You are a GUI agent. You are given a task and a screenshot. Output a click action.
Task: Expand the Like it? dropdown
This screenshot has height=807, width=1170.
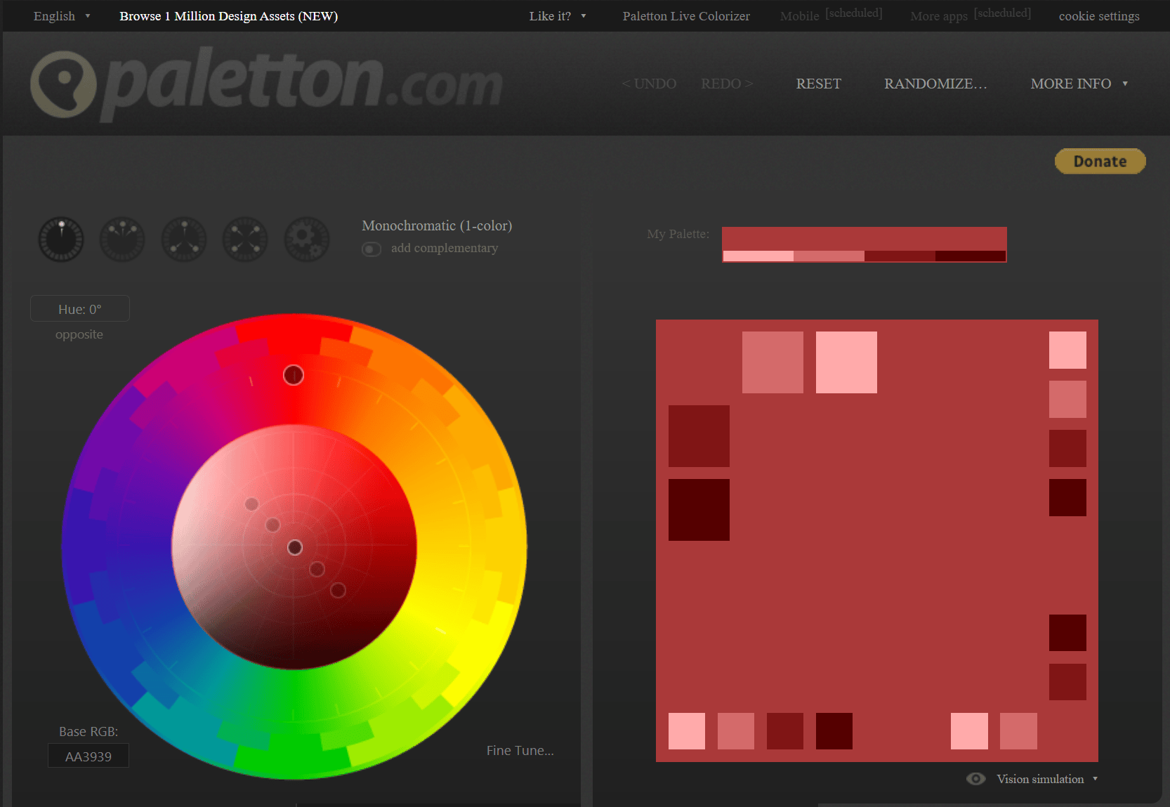[558, 16]
